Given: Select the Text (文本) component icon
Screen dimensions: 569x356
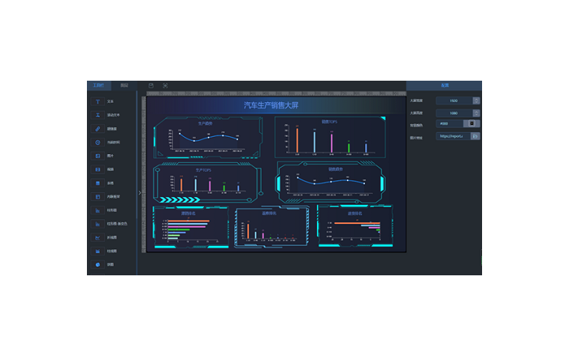Looking at the screenshot, I should point(98,101).
